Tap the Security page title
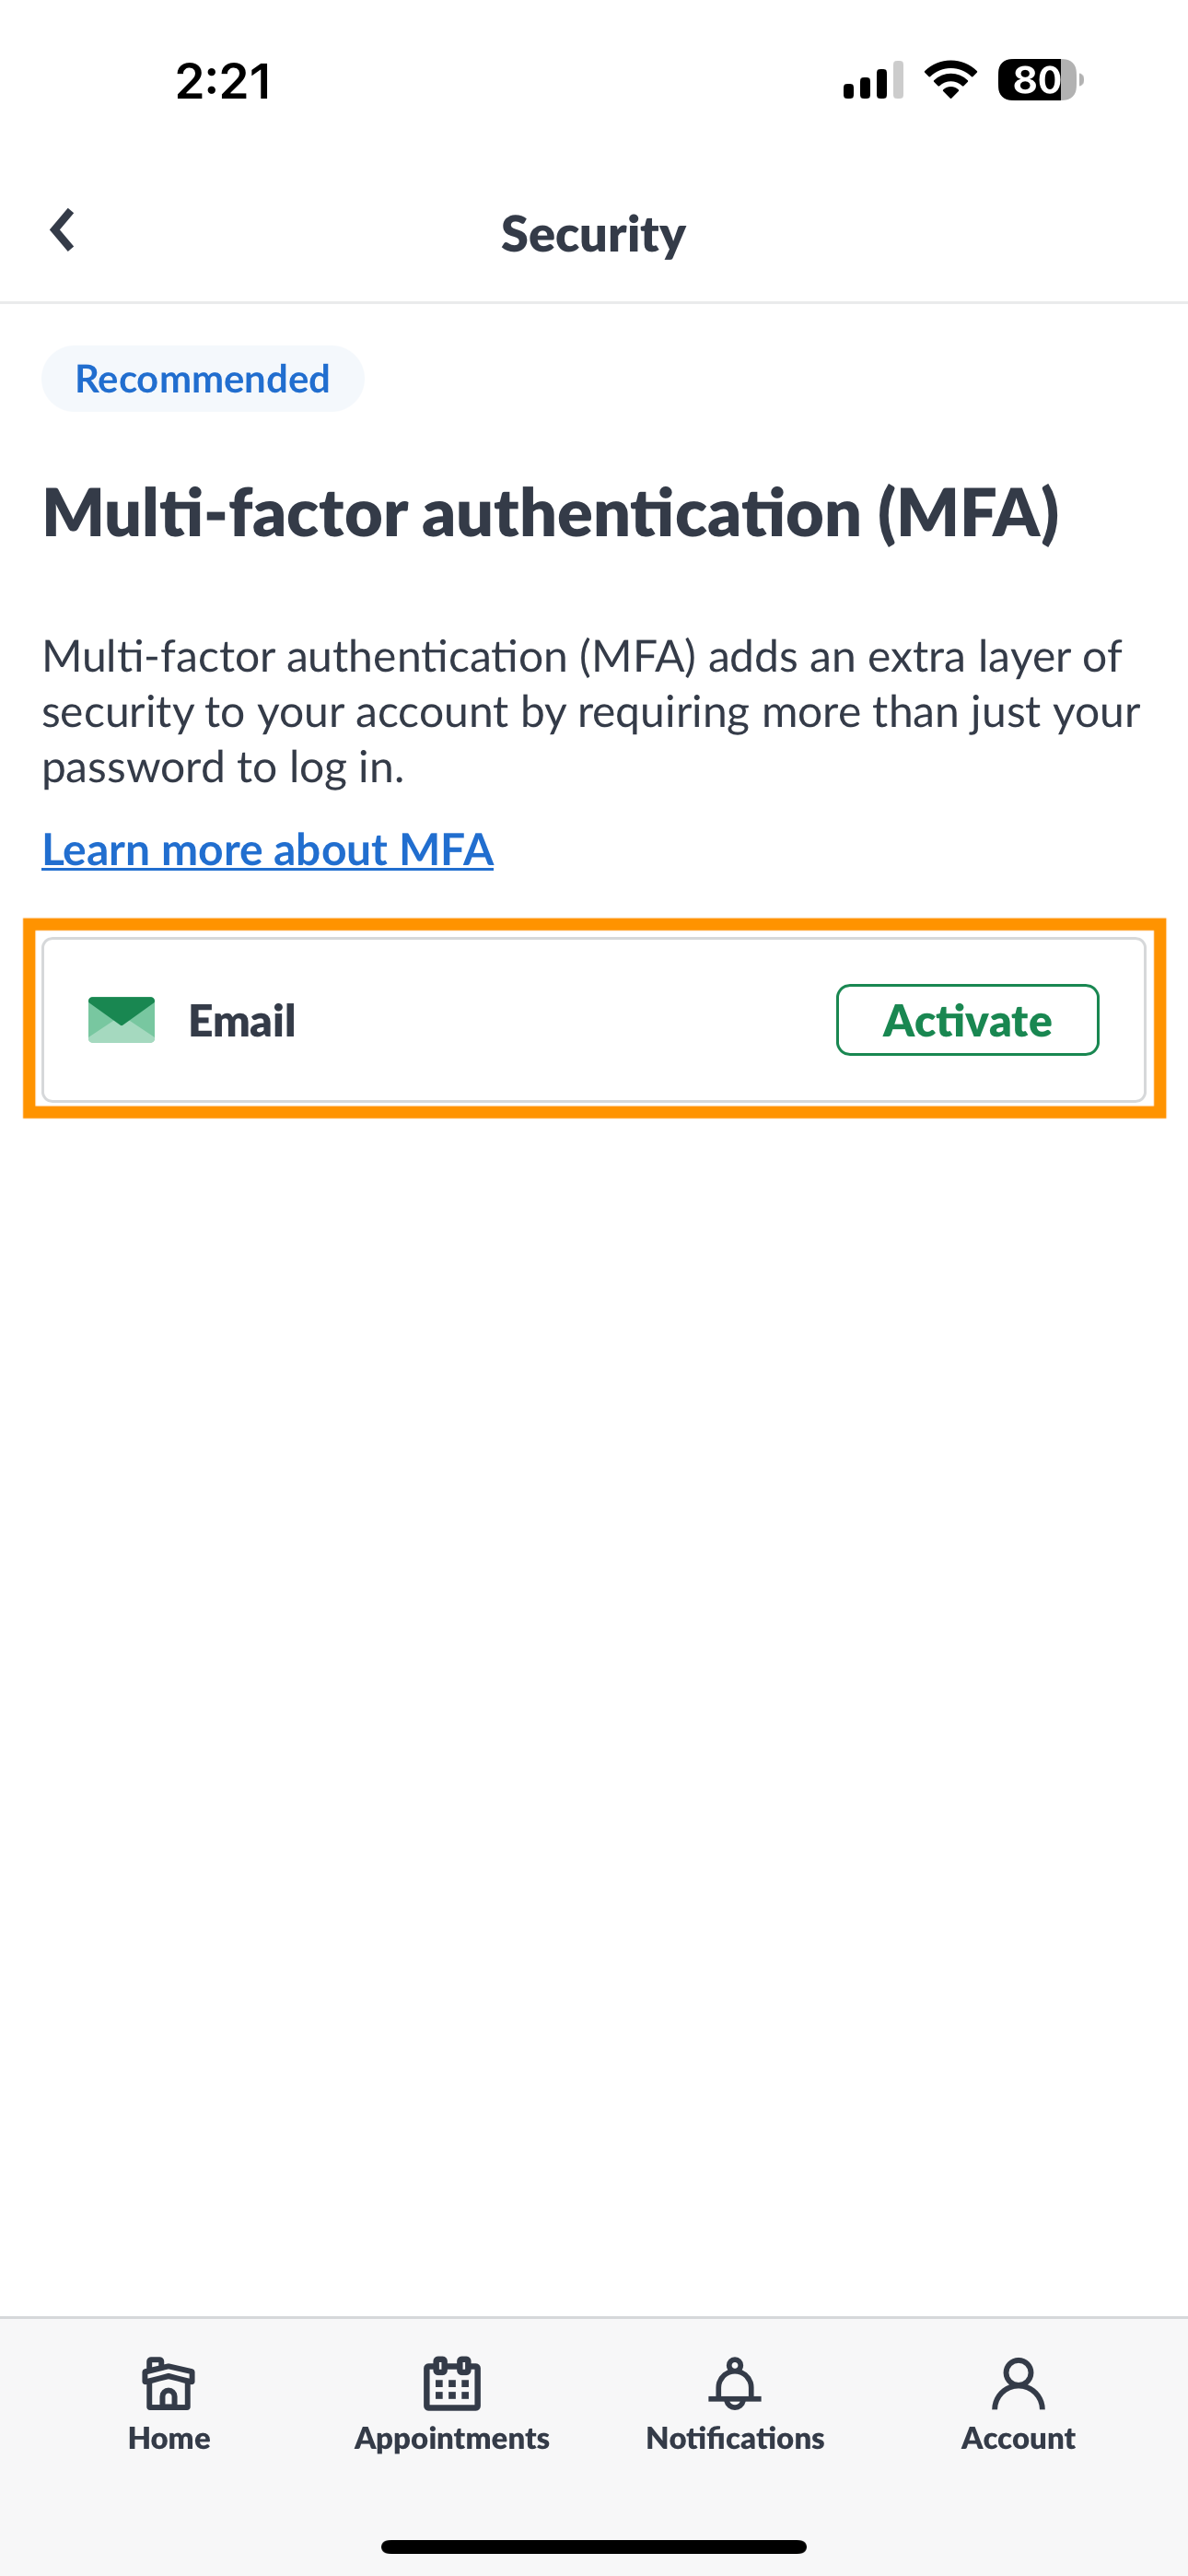The image size is (1188, 2576). pos(594,234)
